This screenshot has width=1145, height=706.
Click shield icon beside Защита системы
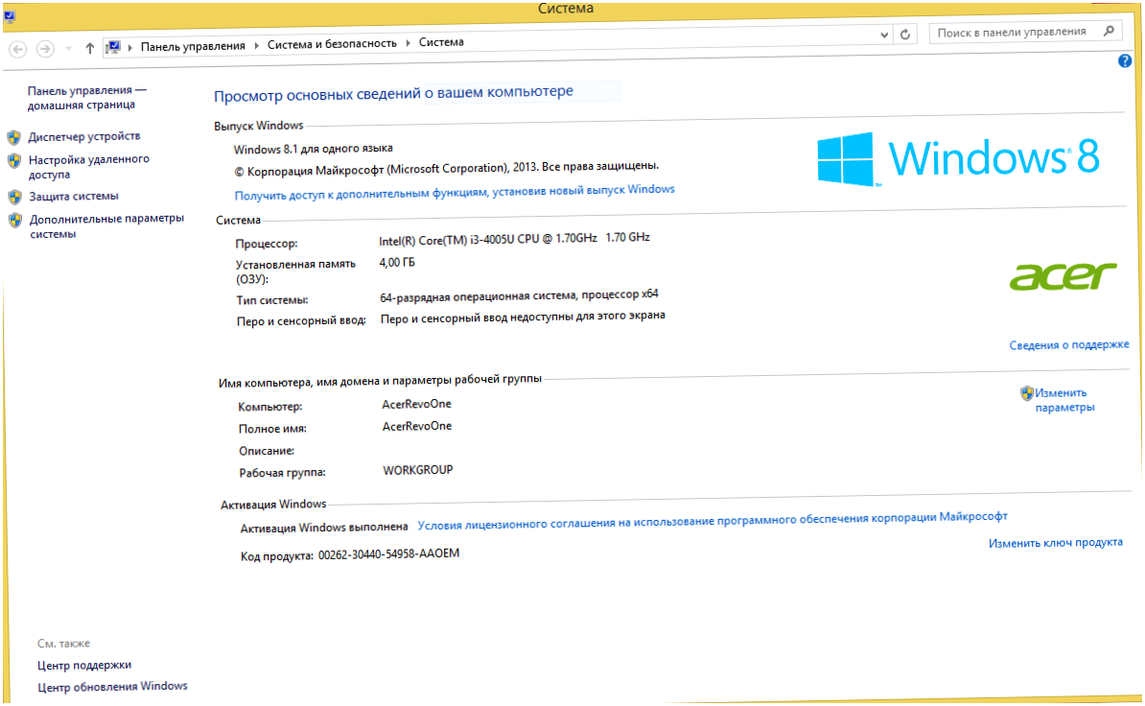coord(14,198)
